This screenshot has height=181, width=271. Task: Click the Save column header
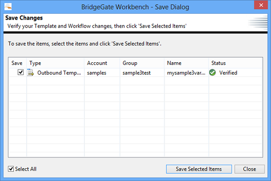(17, 63)
